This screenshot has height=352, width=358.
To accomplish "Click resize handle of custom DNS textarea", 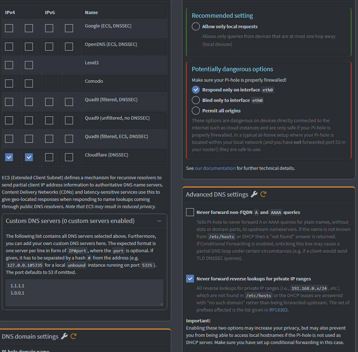I will pyautogui.click(x=161, y=304).
